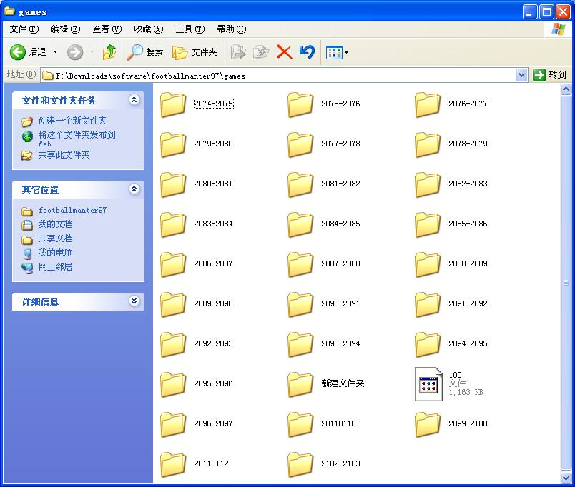Click the scrollbar up arrow
575x487 pixels.
[566, 89]
